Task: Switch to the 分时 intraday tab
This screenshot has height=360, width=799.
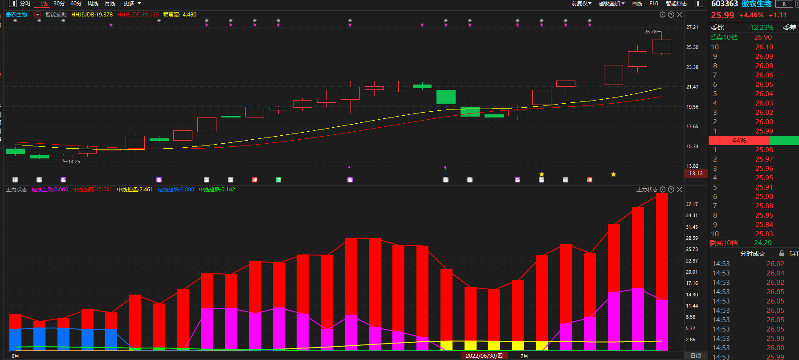Action: 25,4
